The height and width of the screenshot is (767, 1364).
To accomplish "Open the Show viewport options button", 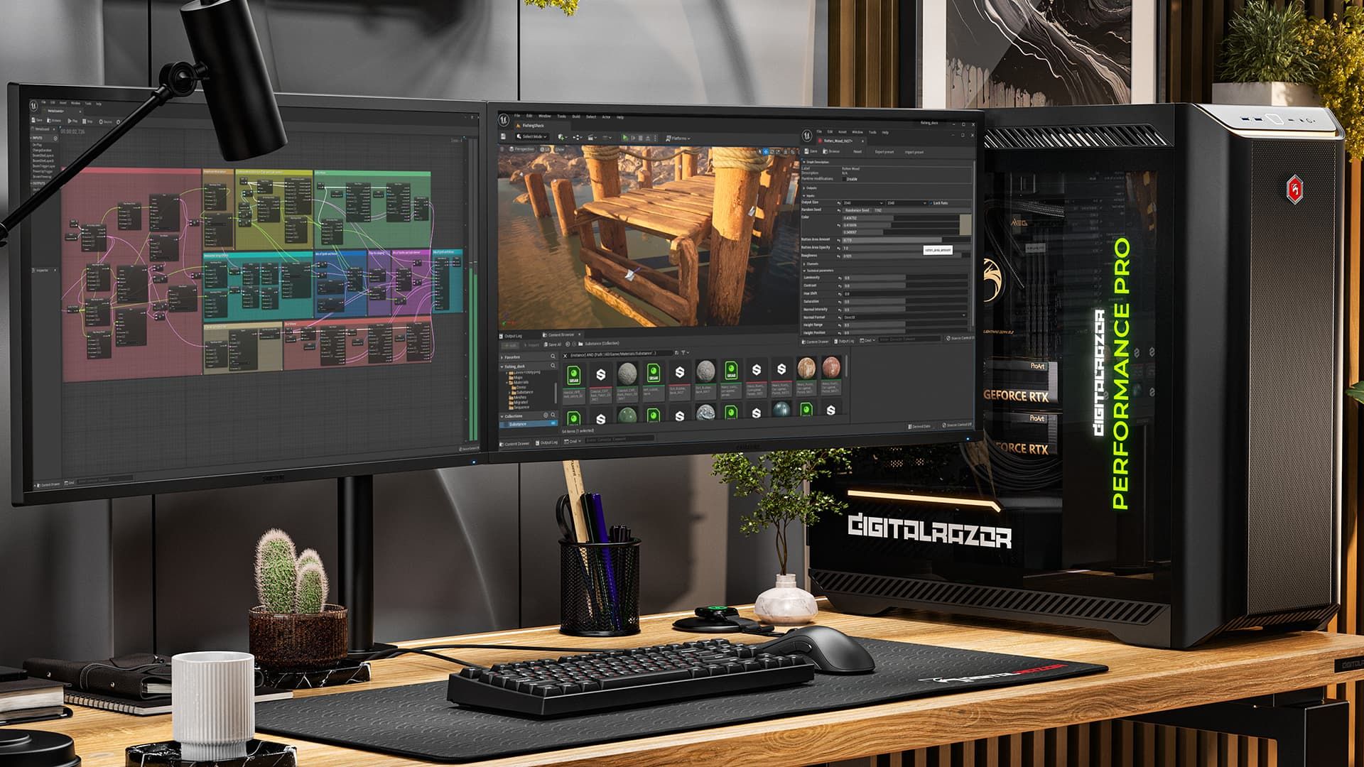I will [560, 149].
